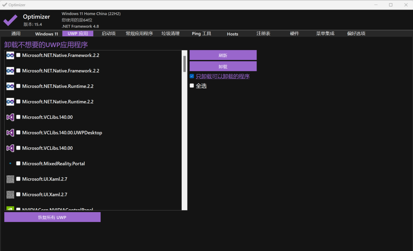Maximize the Optimizer window
This screenshot has height=251, width=413.
pos(391,5)
